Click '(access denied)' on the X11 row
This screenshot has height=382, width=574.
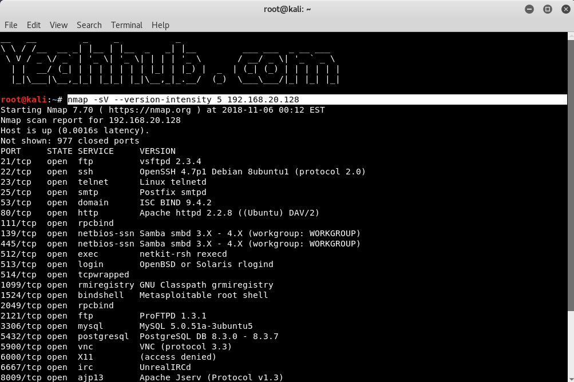click(x=178, y=357)
